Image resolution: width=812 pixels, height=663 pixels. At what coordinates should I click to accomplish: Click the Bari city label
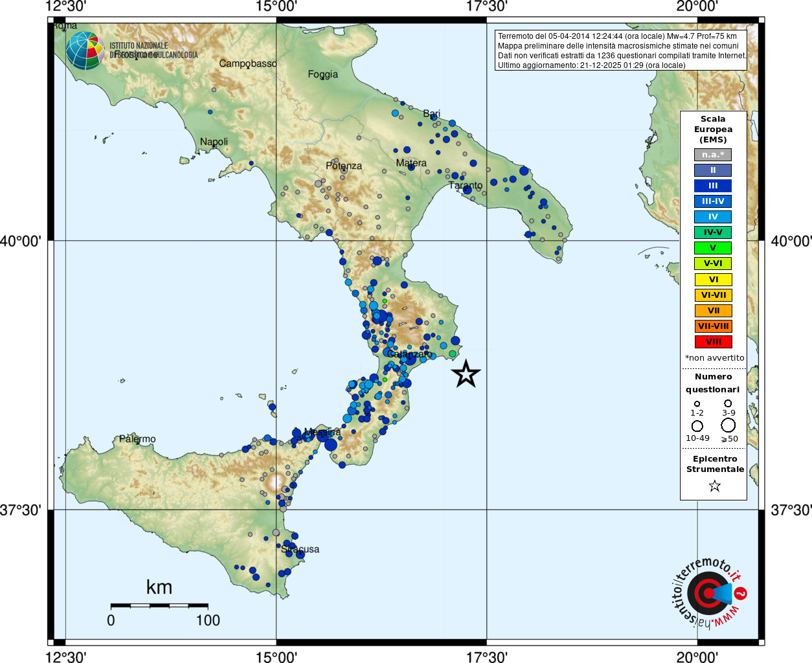pyautogui.click(x=431, y=113)
